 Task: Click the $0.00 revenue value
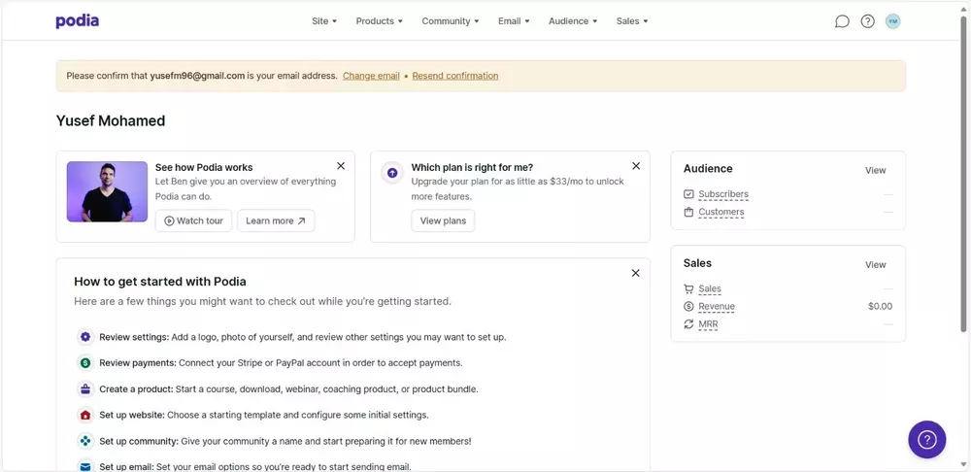(880, 307)
